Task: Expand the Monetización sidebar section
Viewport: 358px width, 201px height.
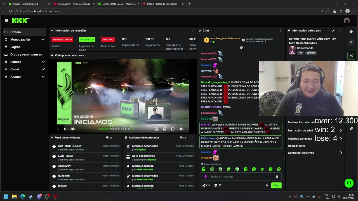Action: (43, 40)
